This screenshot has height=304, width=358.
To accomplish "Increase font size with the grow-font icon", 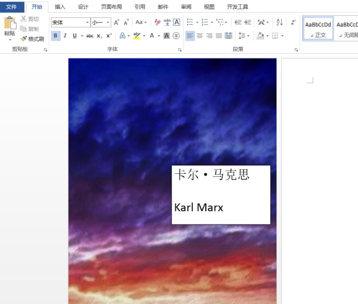I will tap(116, 22).
